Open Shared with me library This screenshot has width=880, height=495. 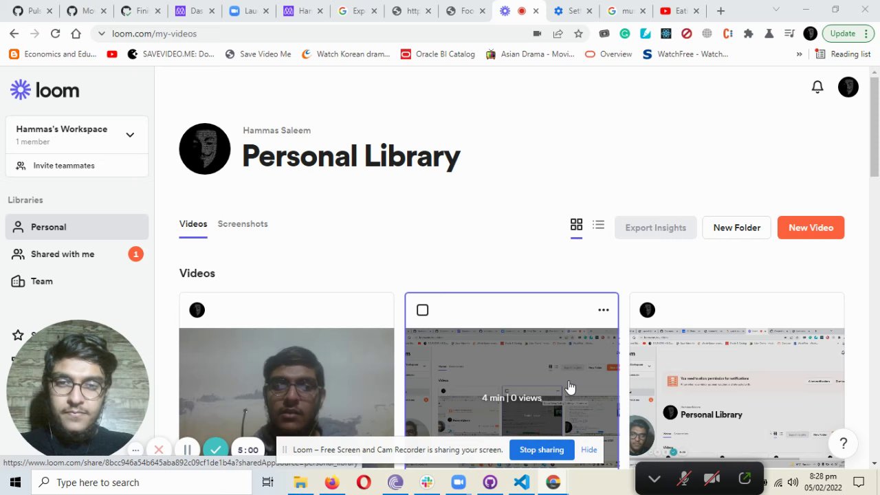77,254
